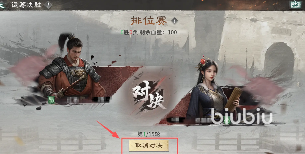The width and height of the screenshot is (305, 154).
Task: Click the red annotation arrow pointing at the button
Action: (108, 129)
